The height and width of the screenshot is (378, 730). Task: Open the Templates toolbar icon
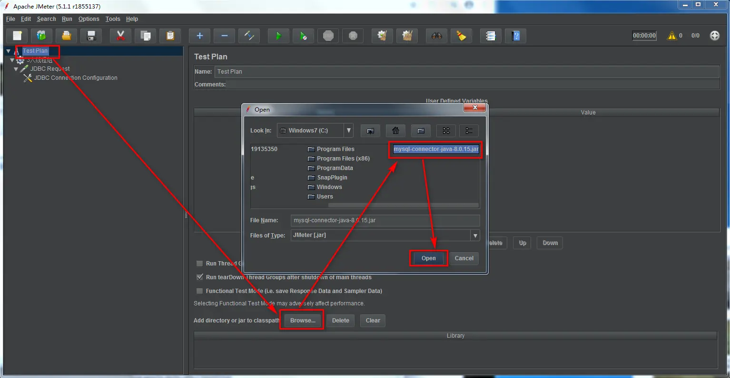(x=42, y=36)
